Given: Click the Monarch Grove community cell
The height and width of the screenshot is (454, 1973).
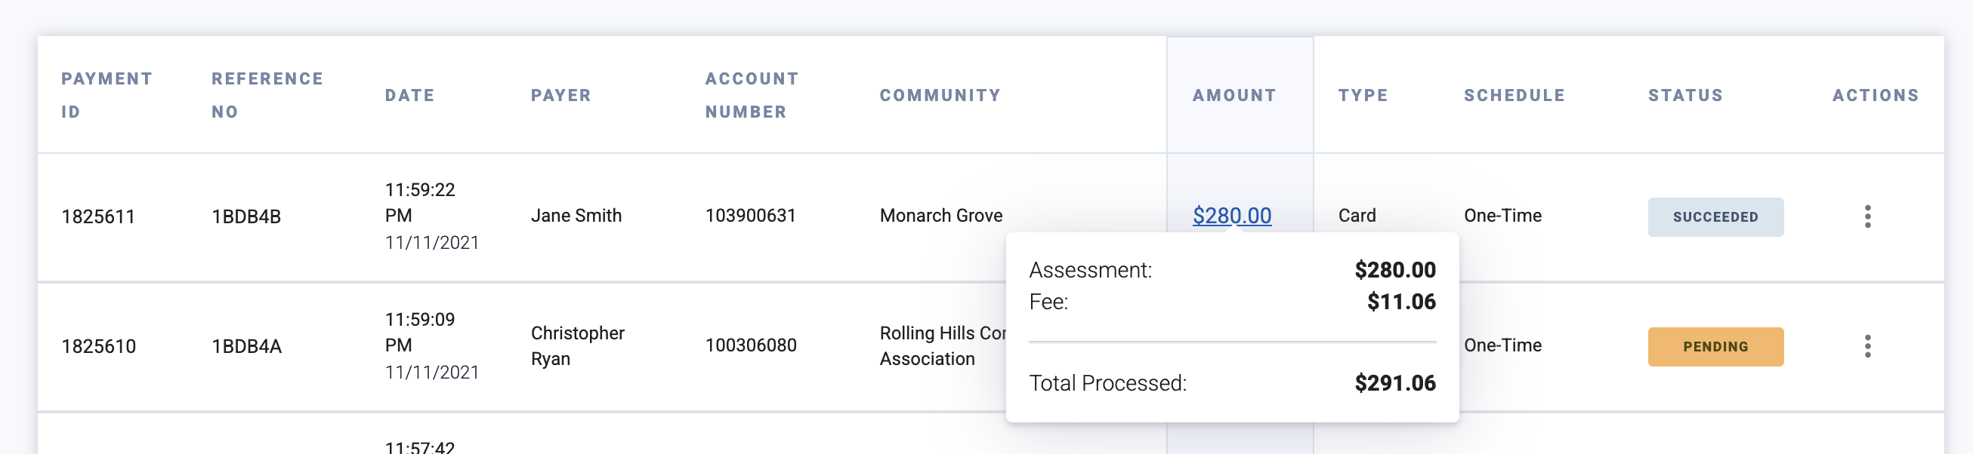Looking at the screenshot, I should pyautogui.click(x=940, y=216).
